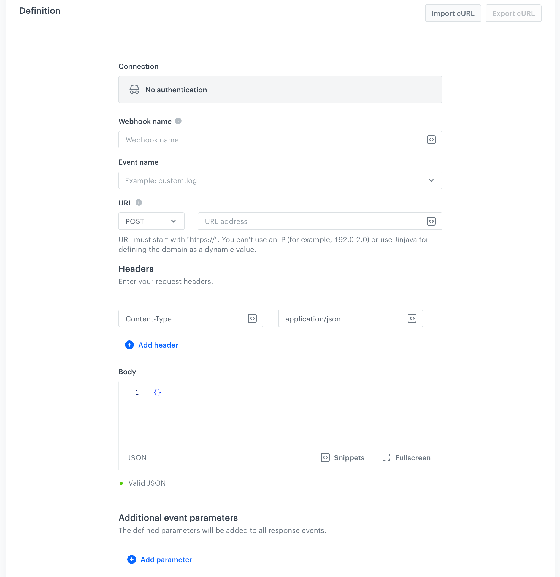This screenshot has height=577, width=560.
Task: Click inside the JSON body code editor
Action: 280,412
